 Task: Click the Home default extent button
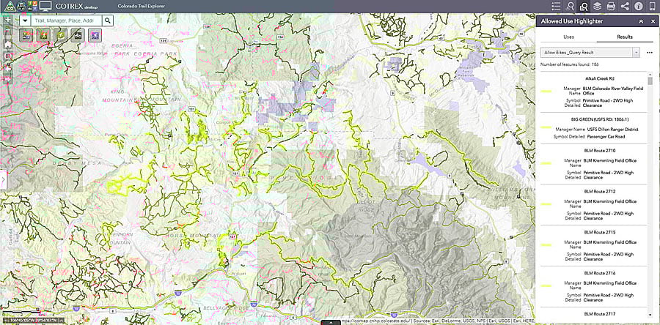pos(7,44)
